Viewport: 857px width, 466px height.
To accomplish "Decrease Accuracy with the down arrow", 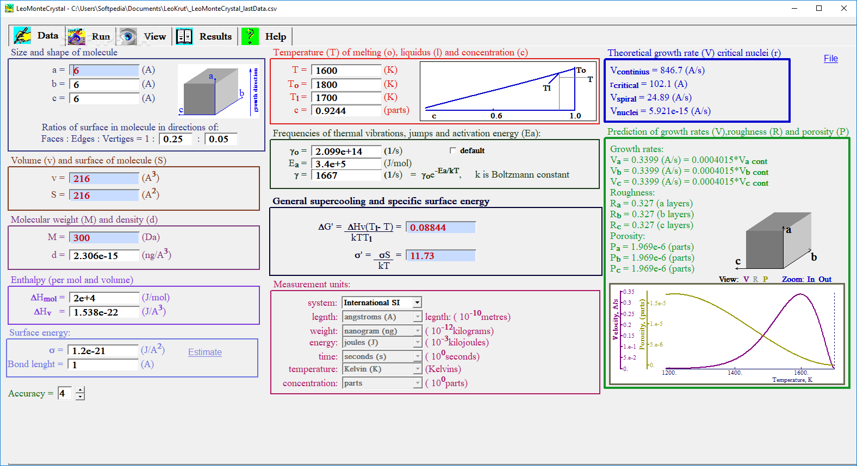I will [x=80, y=396].
